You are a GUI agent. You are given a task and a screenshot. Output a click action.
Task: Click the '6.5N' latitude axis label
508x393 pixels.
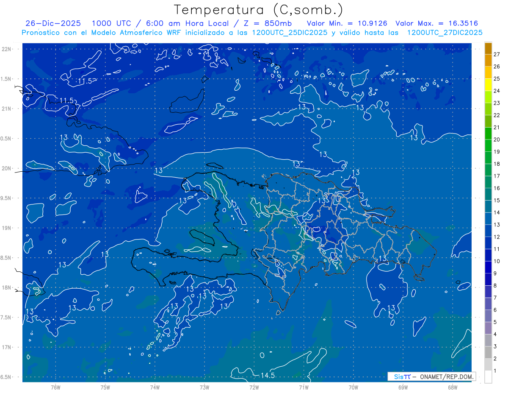[x=6, y=377]
